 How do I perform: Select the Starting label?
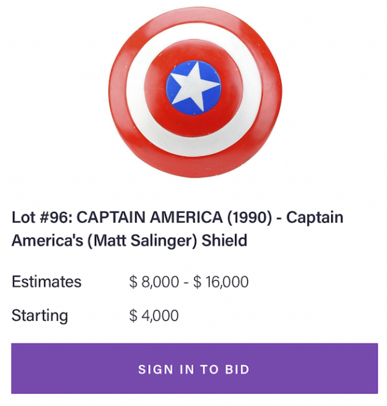point(40,316)
